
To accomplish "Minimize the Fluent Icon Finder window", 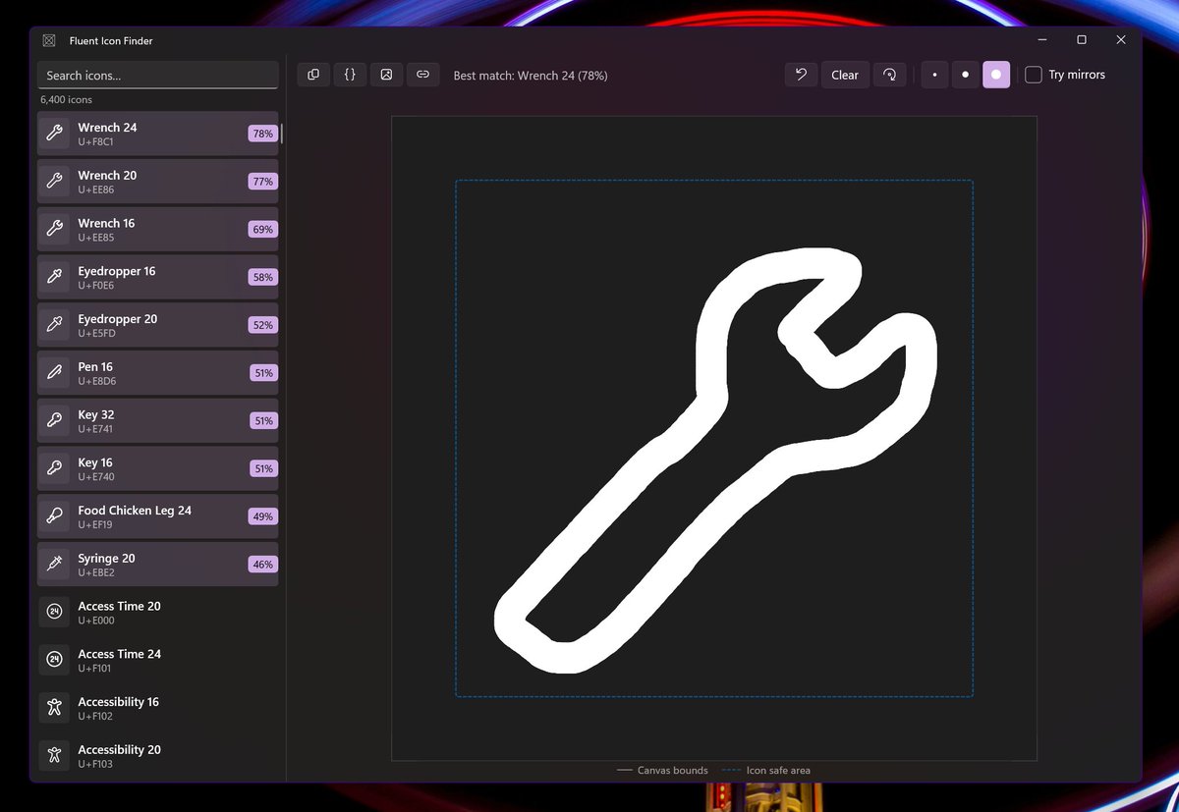I will 1042,40.
